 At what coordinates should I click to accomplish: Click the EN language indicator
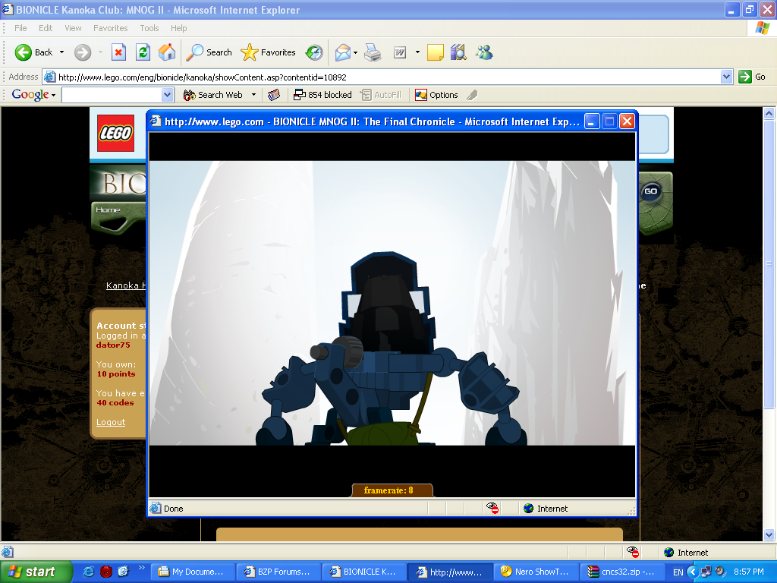tap(678, 572)
